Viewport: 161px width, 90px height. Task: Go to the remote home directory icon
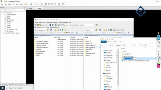point(109,30)
